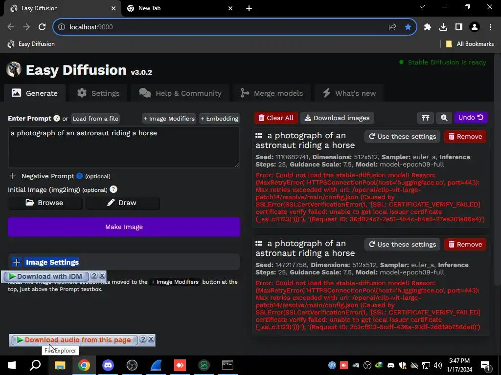Switch to Help & Community tab

180,93
